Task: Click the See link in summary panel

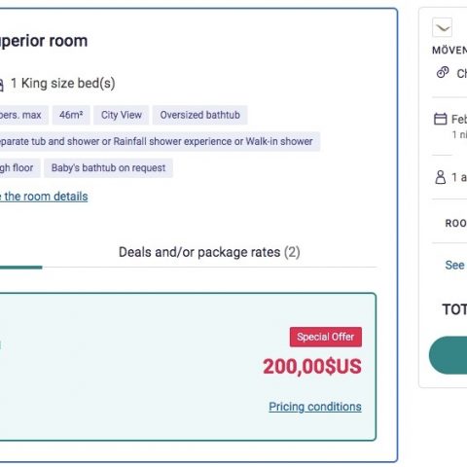Action: pos(454,265)
